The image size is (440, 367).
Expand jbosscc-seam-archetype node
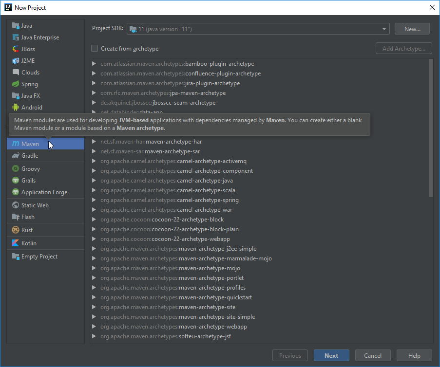pyautogui.click(x=94, y=103)
